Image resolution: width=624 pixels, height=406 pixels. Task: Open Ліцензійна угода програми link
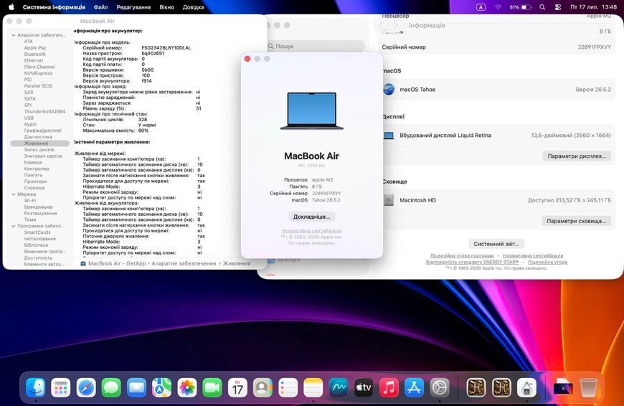[x=462, y=255]
